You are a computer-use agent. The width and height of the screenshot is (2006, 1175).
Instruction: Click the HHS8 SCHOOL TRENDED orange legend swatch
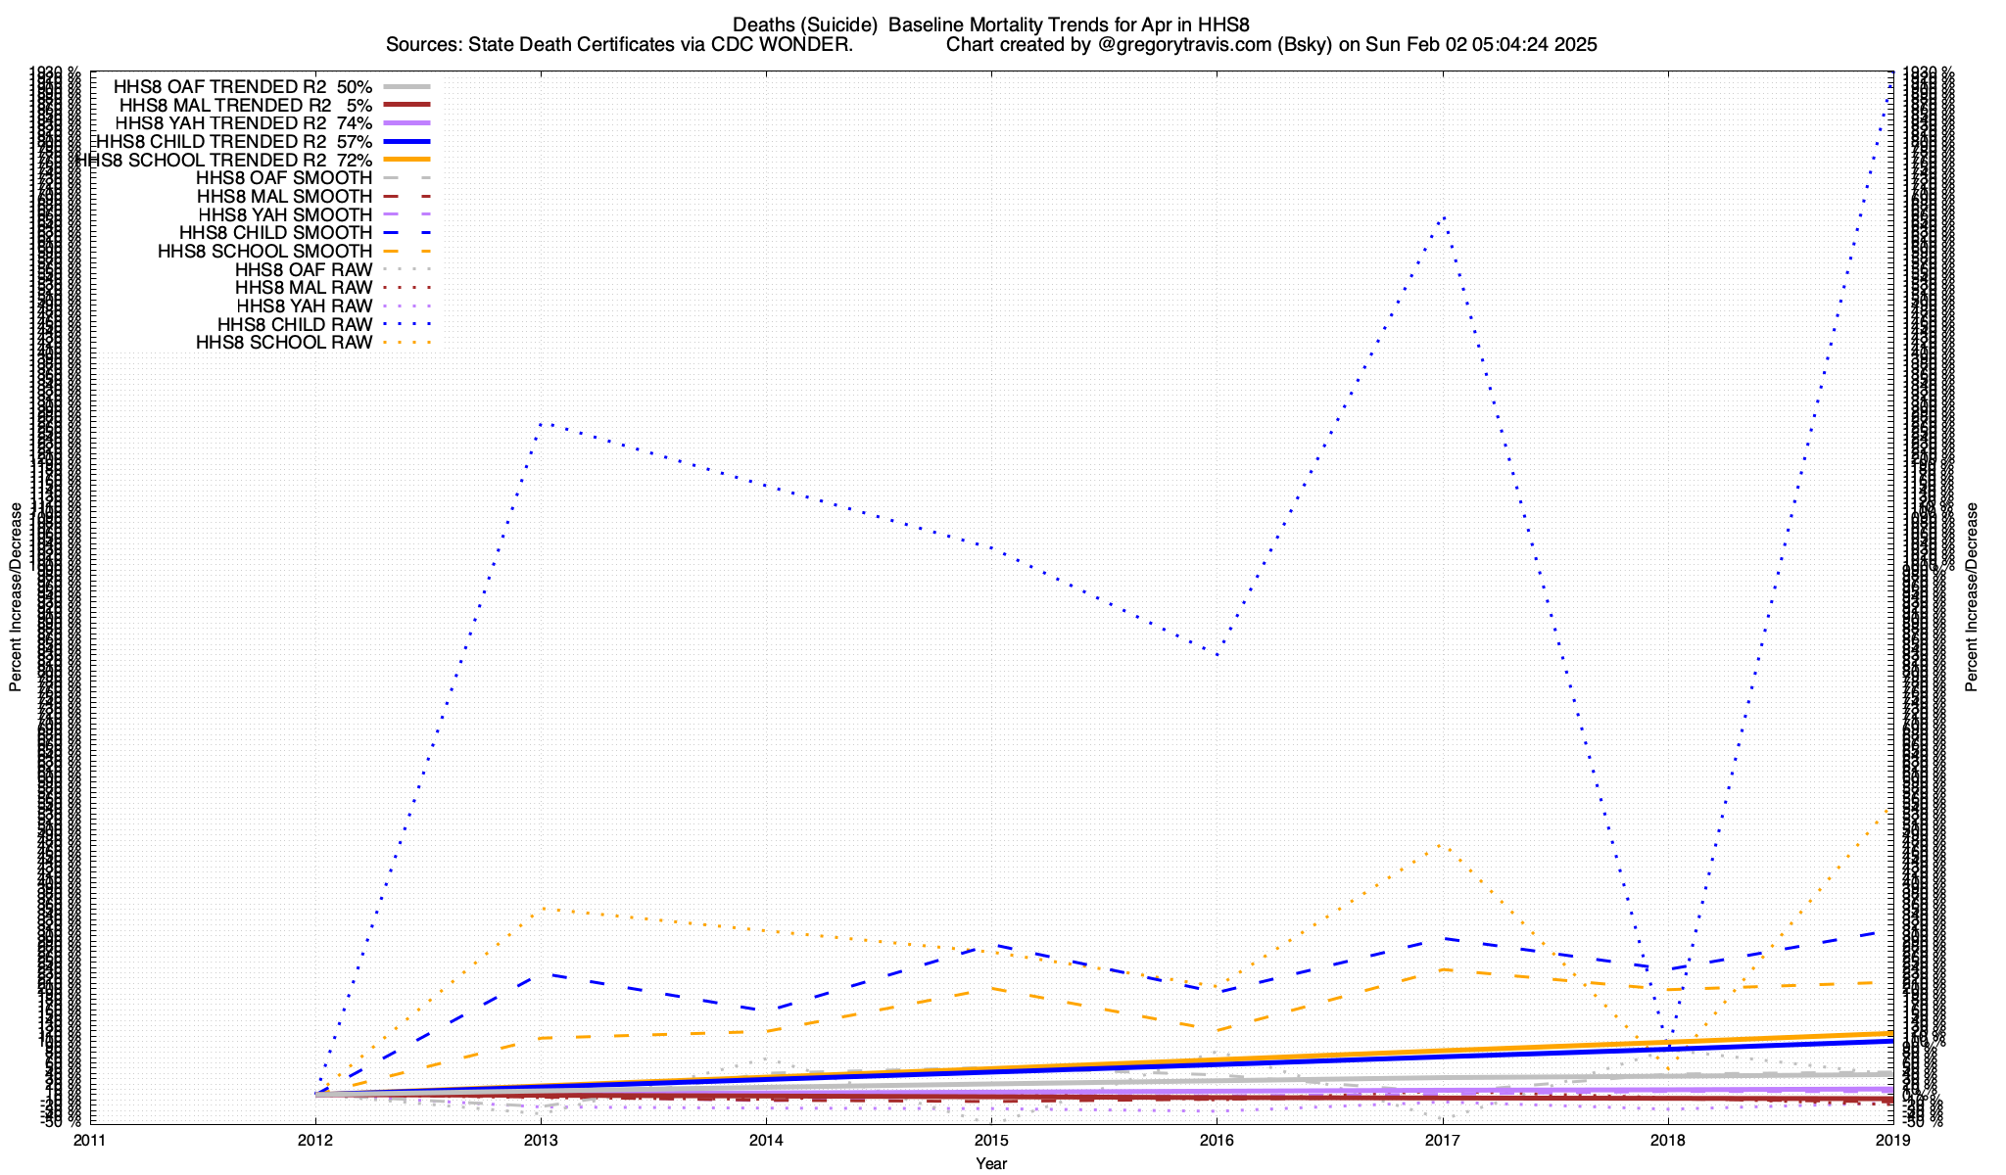(x=407, y=160)
